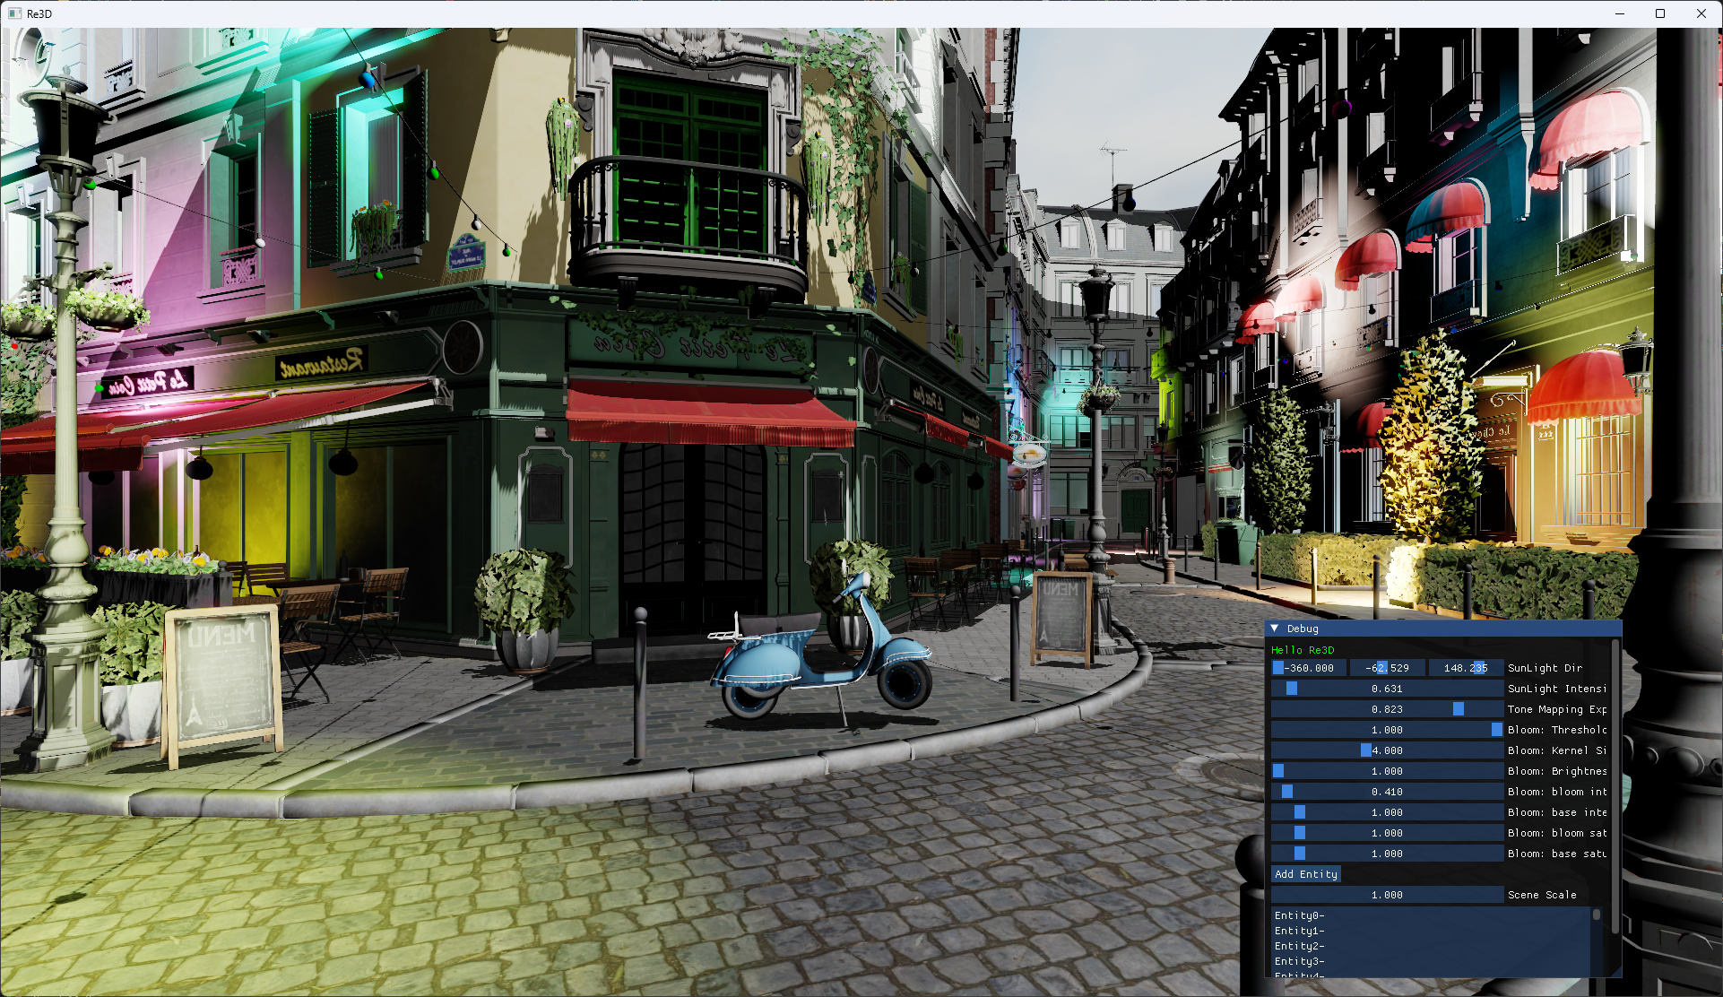Click the second SunLight Dir slider field
Viewport: 1723px width, 997px height.
(x=1387, y=668)
